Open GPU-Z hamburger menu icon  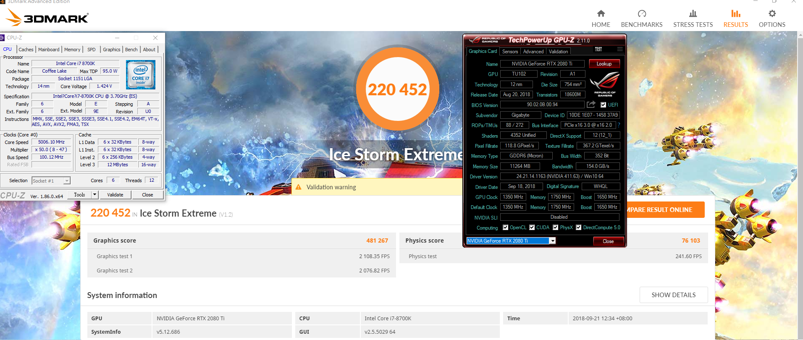coord(620,50)
